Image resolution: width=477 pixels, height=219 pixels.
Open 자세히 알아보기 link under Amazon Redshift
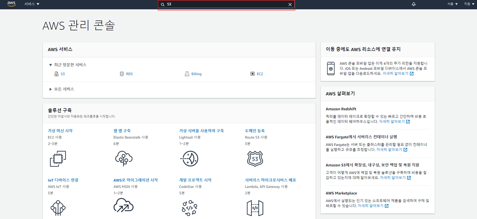pos(394,121)
